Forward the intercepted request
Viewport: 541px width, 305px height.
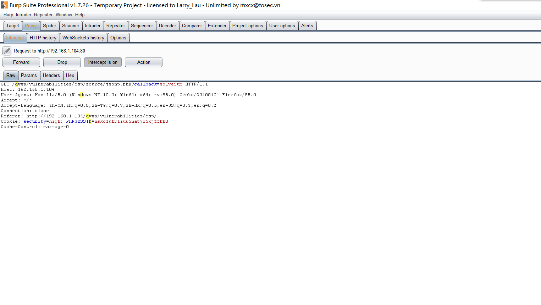pos(21,62)
